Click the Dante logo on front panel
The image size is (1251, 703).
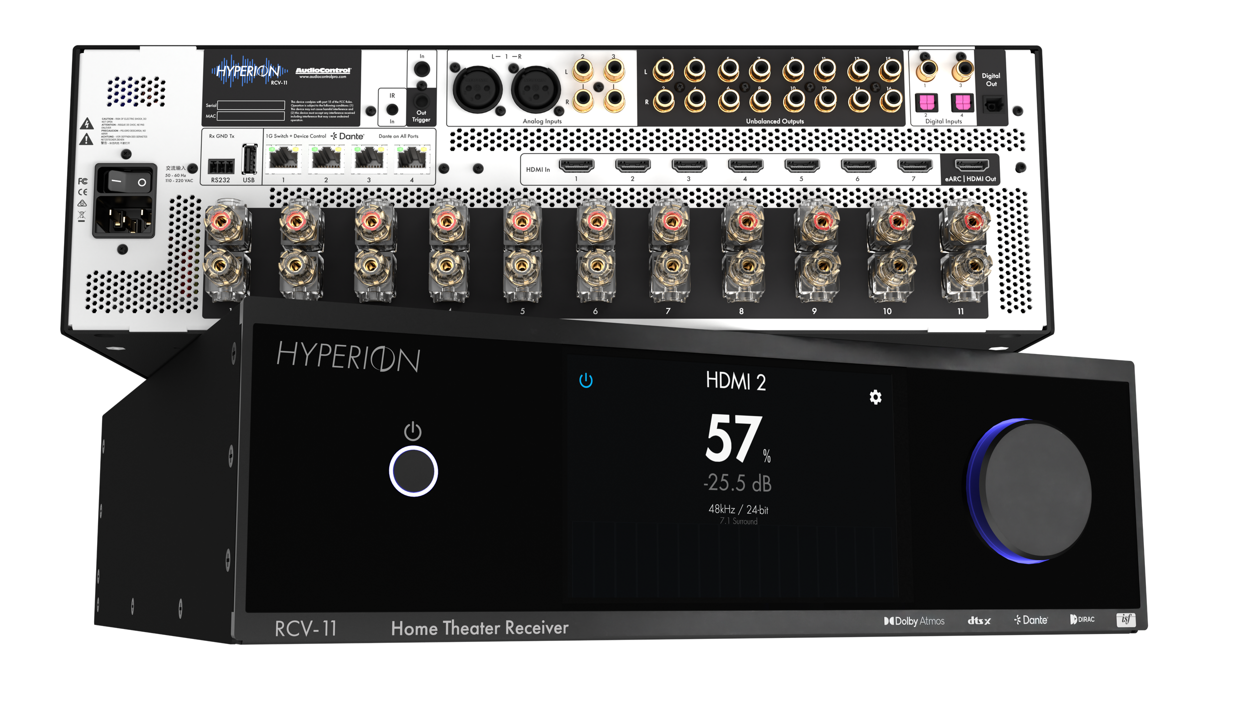1031,620
